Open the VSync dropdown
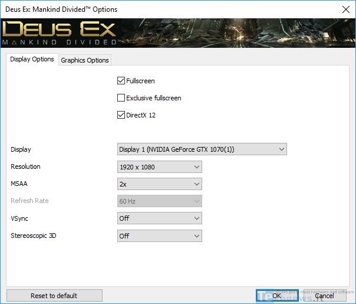The image size is (356, 304). coord(160,218)
